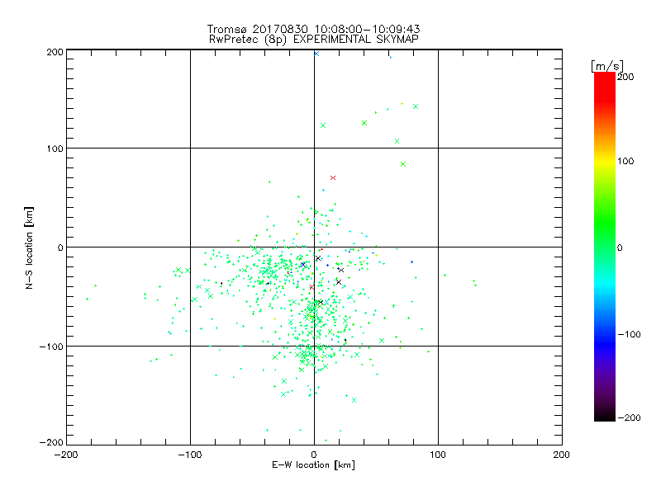Image resolution: width=661 pixels, height=495 pixels.
Task: Click the x-axis tick label "-200"
Action: 66,455
